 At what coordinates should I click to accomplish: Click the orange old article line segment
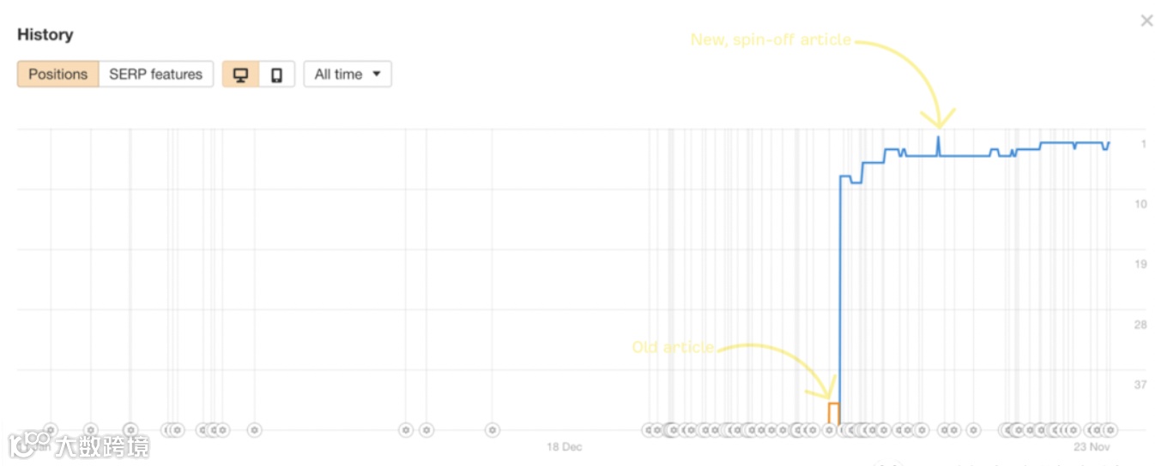833,403
